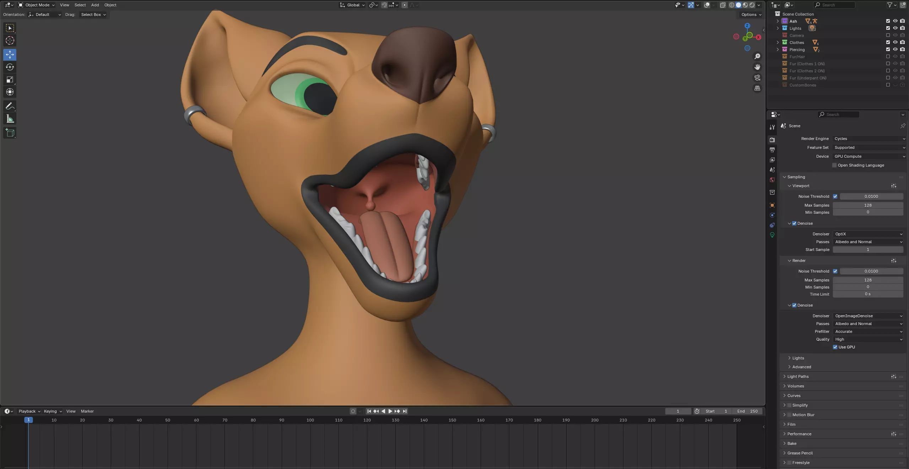The height and width of the screenshot is (469, 909).
Task: Click the viewport pan hand icon
Action: pos(757,67)
